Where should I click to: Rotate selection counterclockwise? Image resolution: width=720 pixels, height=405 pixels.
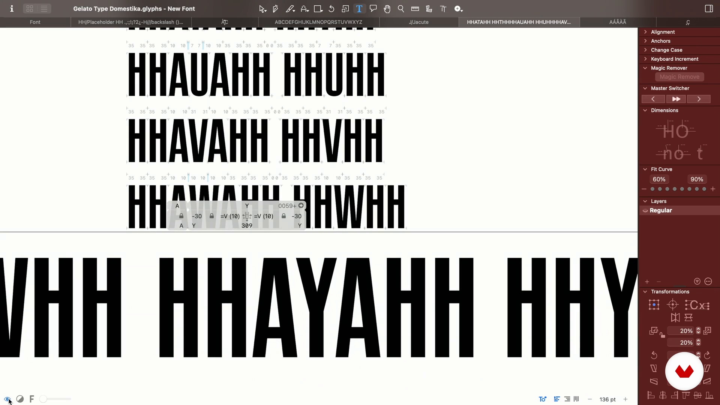(x=654, y=355)
